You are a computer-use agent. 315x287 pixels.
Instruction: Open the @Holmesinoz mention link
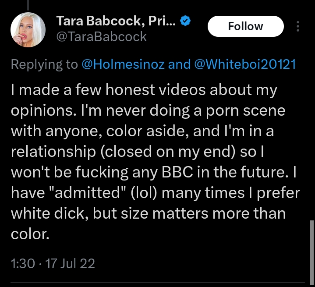[123, 64]
